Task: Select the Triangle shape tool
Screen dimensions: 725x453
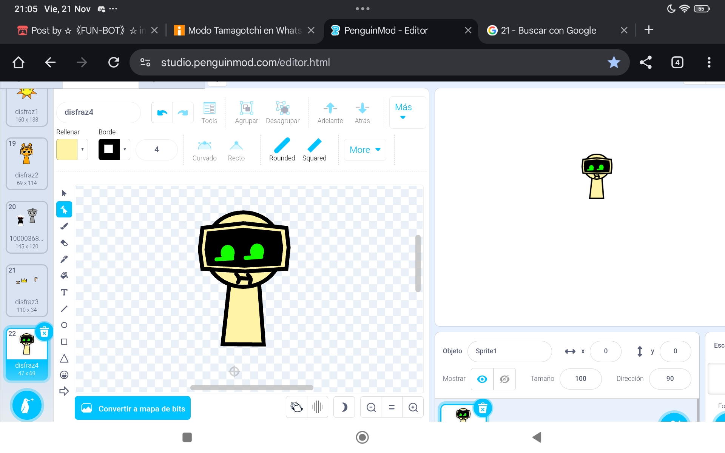Action: 64,358
